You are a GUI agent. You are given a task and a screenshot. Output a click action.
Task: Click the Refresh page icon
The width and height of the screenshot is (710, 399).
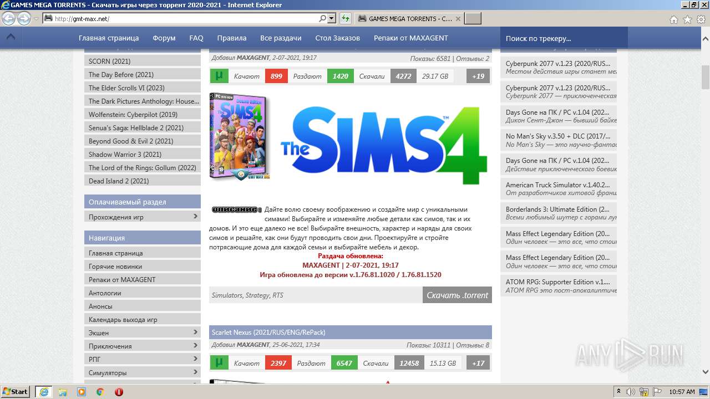pos(346,18)
